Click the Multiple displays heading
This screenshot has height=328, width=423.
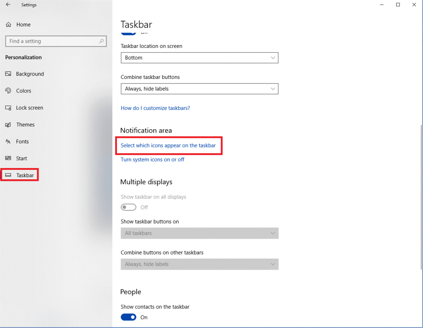146,182
